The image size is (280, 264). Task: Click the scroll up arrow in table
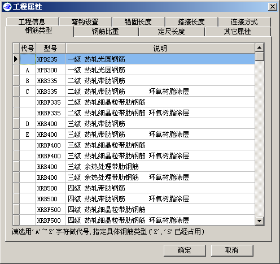260,47
